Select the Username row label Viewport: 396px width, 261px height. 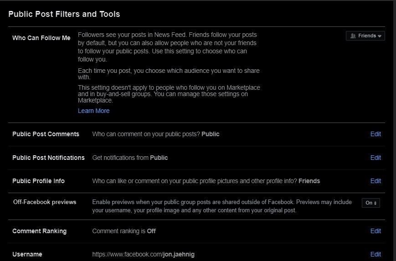[x=27, y=254]
